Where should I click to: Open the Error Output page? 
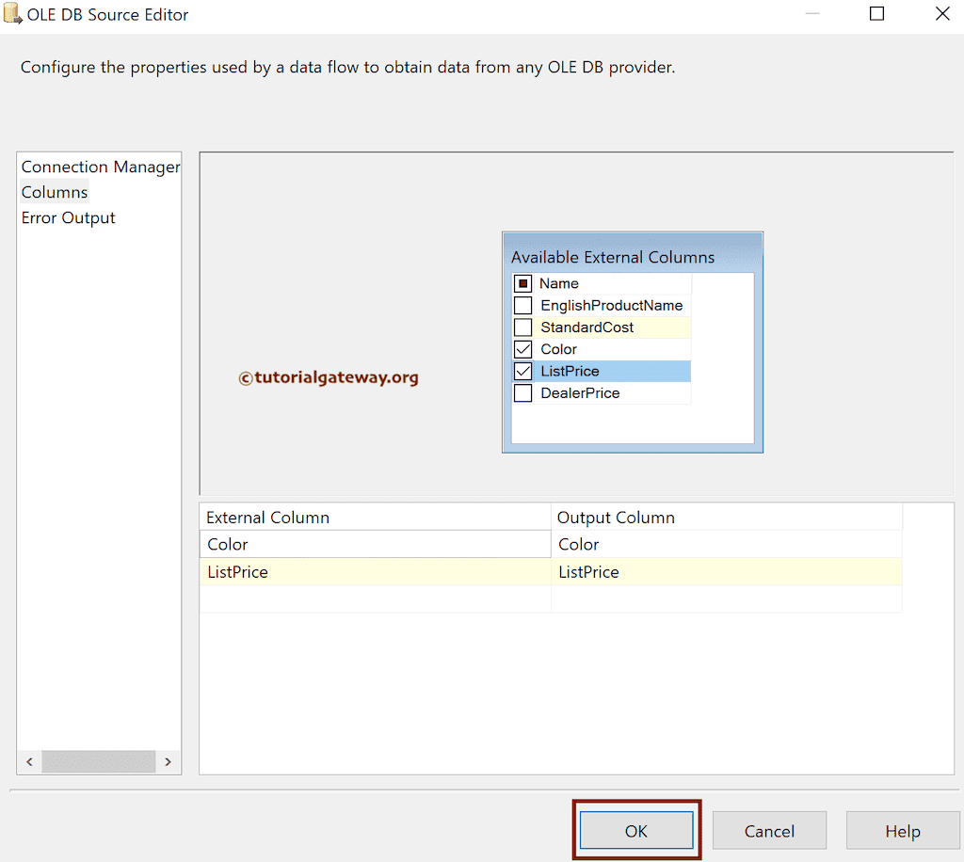68,217
